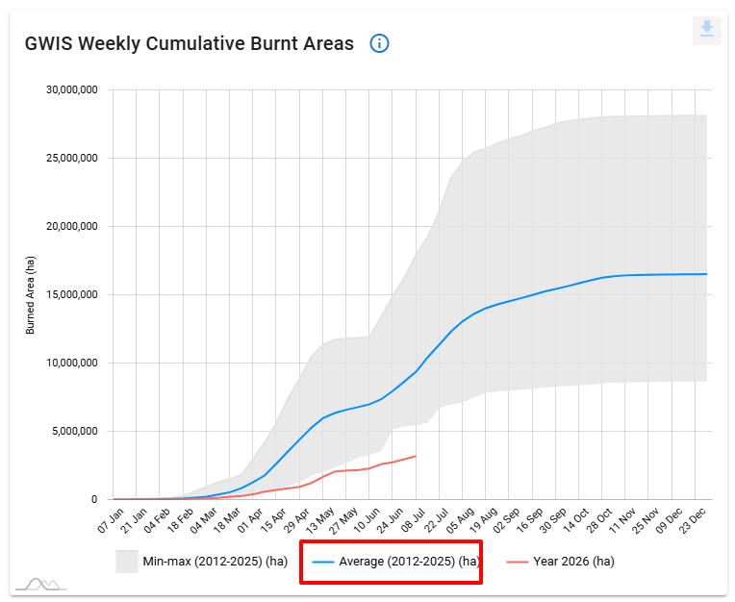Click the Burned Area (ha) axis title
The image size is (735, 602).
[x=30, y=295]
